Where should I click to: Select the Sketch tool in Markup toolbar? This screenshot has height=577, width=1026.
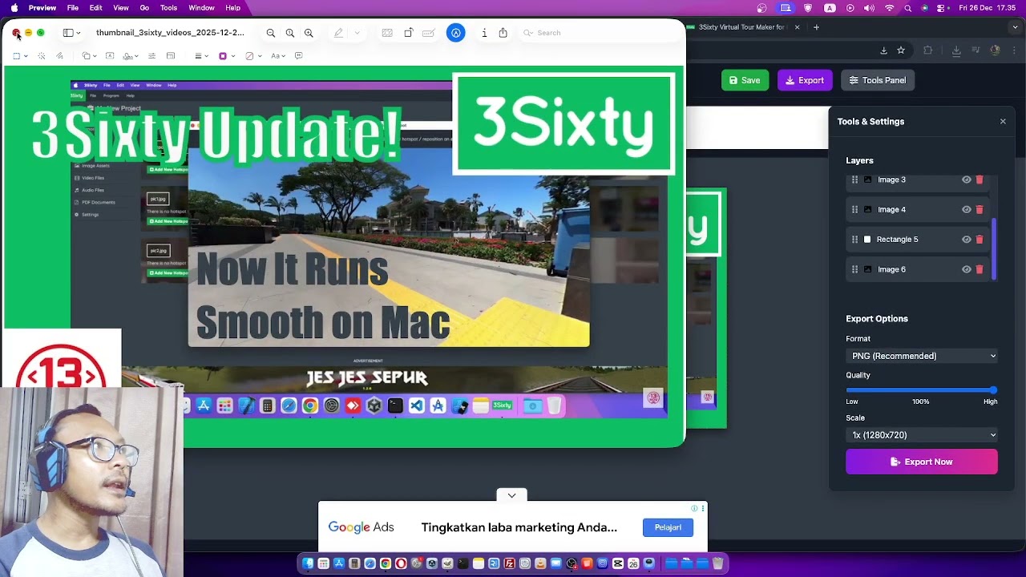tap(59, 56)
